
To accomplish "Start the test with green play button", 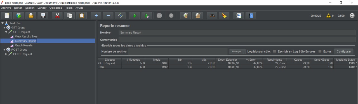I will click(135, 16).
